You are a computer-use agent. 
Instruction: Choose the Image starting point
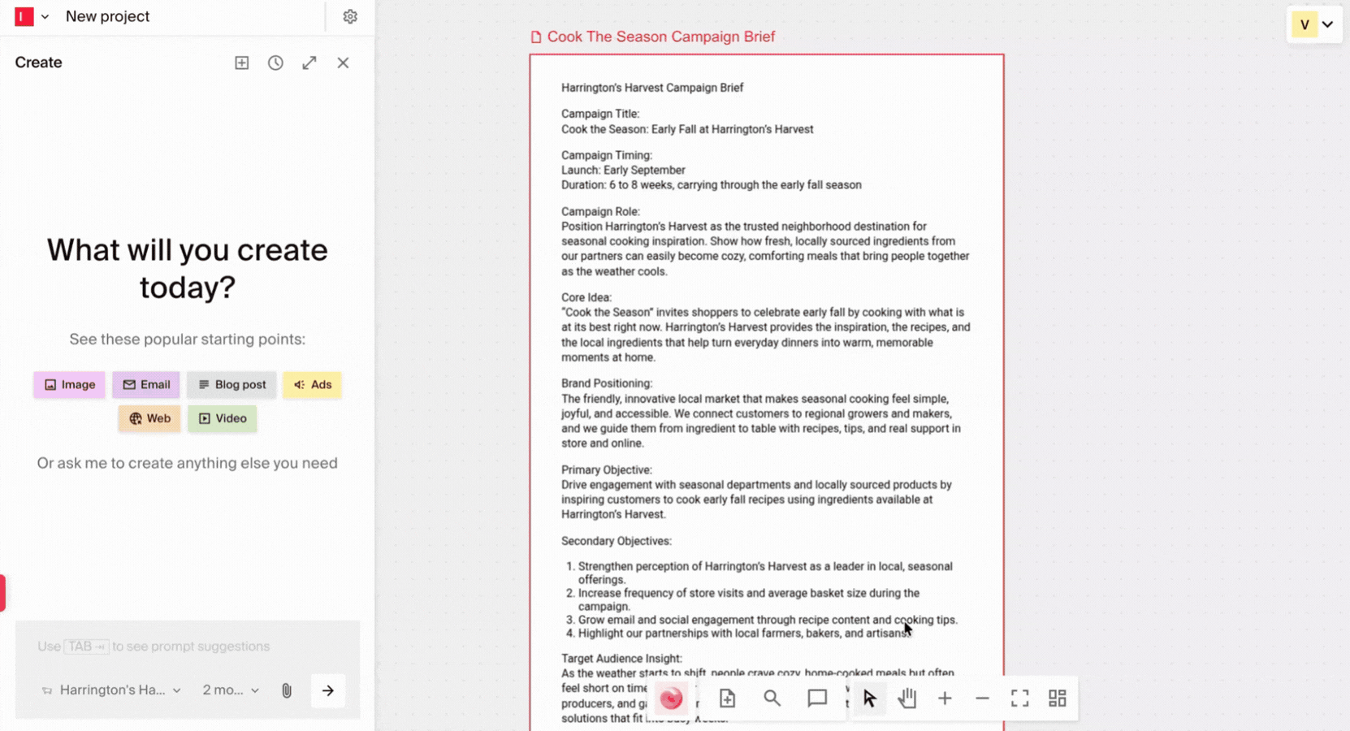(x=69, y=384)
